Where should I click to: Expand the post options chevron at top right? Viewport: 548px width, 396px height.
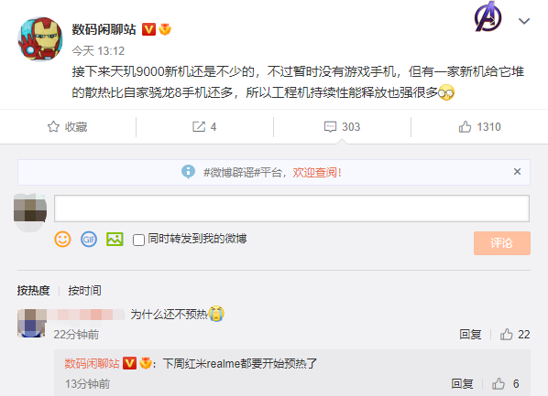(x=524, y=21)
